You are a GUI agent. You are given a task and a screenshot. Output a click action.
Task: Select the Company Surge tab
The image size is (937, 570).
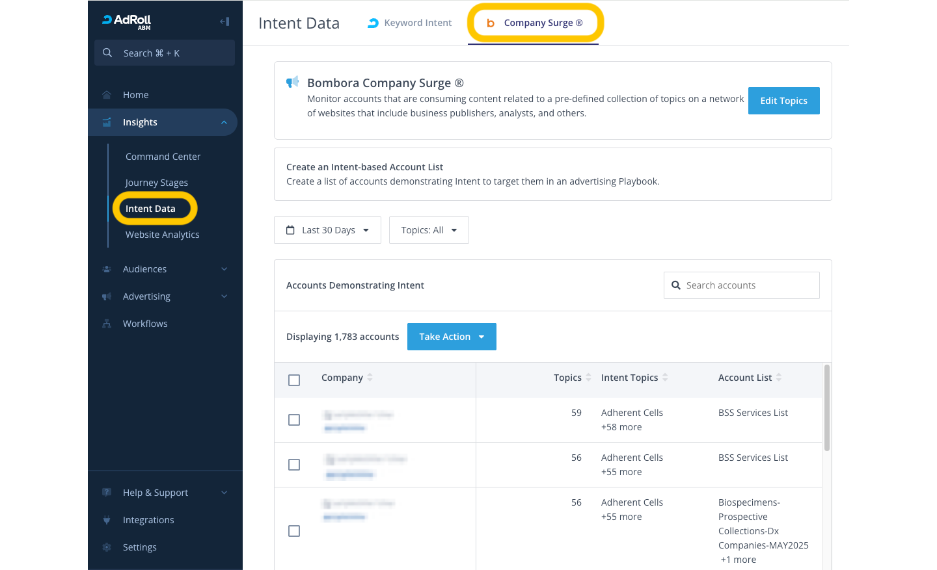pos(535,23)
